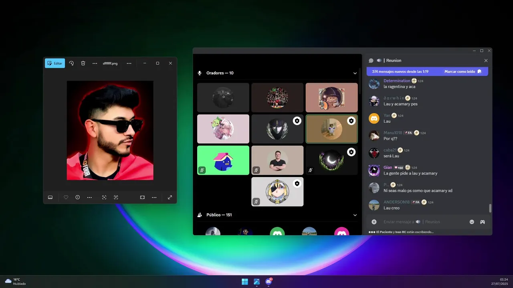Click muted mic icon on blonde anime tile
This screenshot has height=288, width=513.
coord(256,202)
